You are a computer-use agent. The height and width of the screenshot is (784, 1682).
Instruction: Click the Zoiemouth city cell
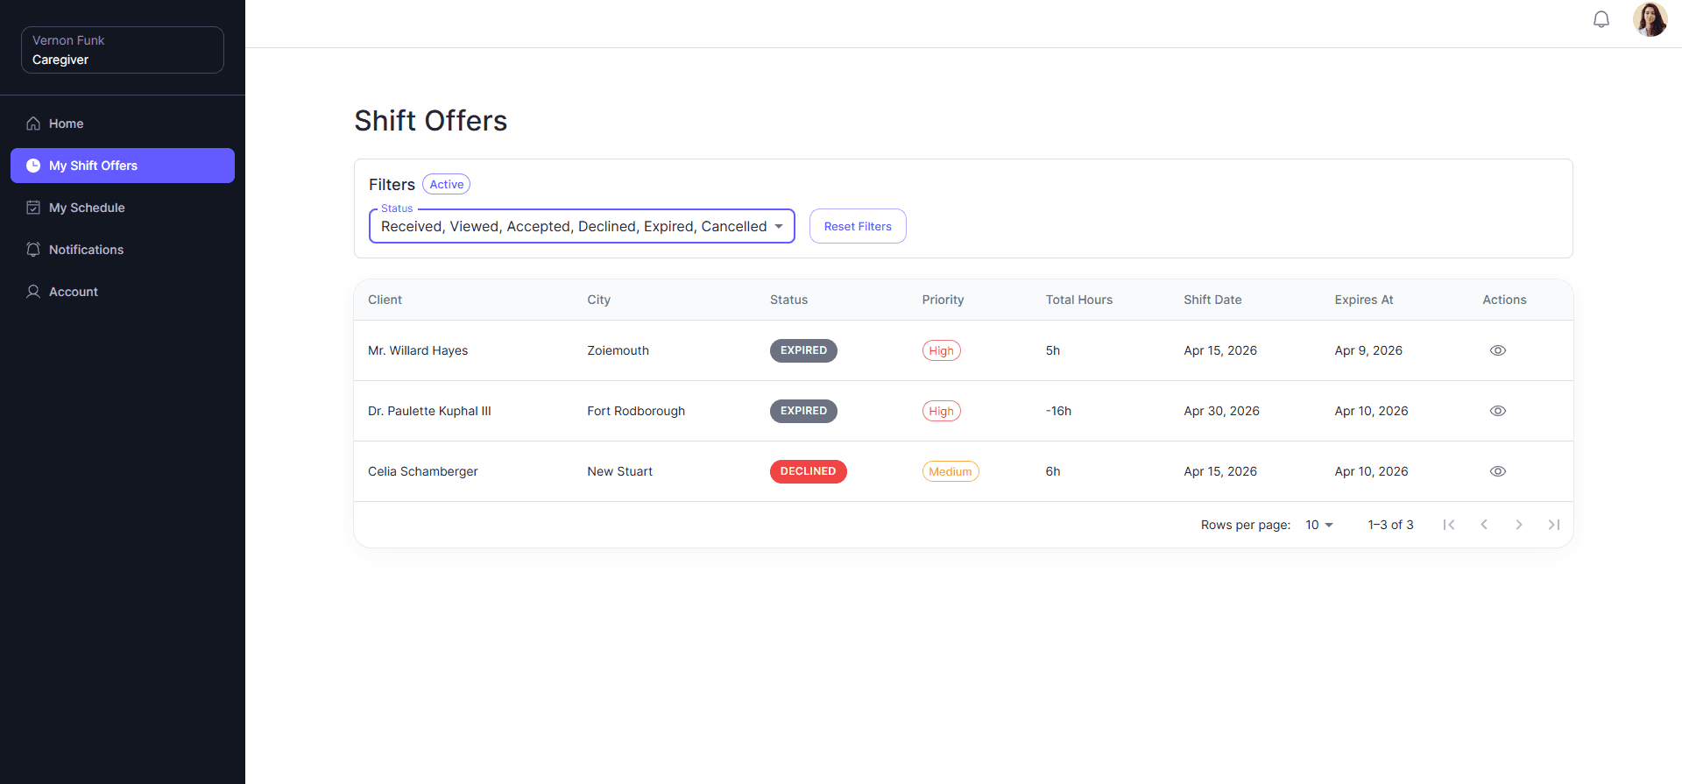tap(618, 350)
